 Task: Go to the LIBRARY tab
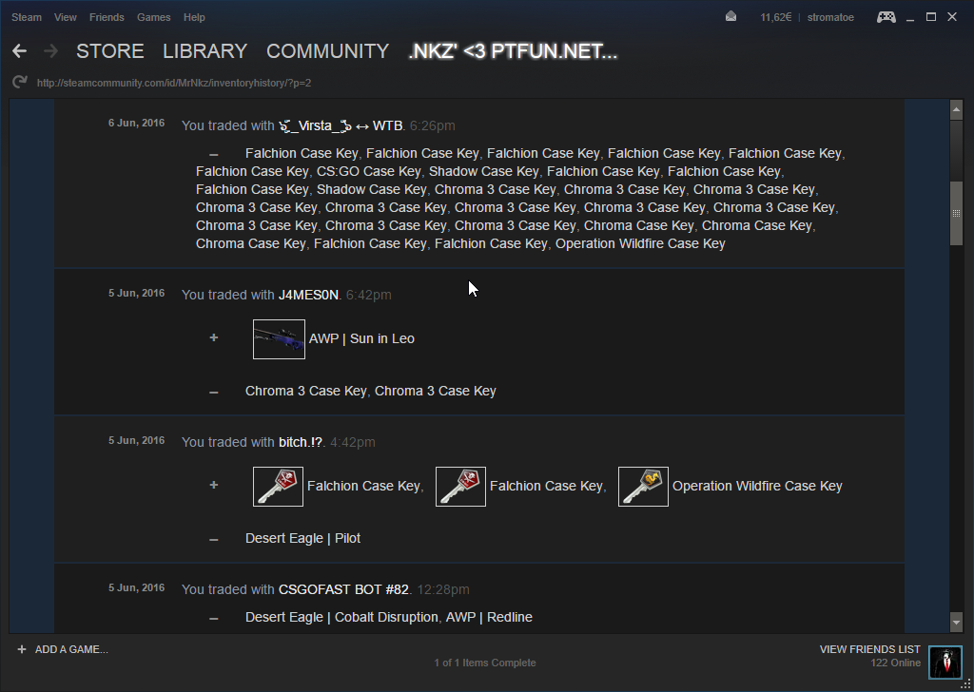pyautogui.click(x=205, y=51)
